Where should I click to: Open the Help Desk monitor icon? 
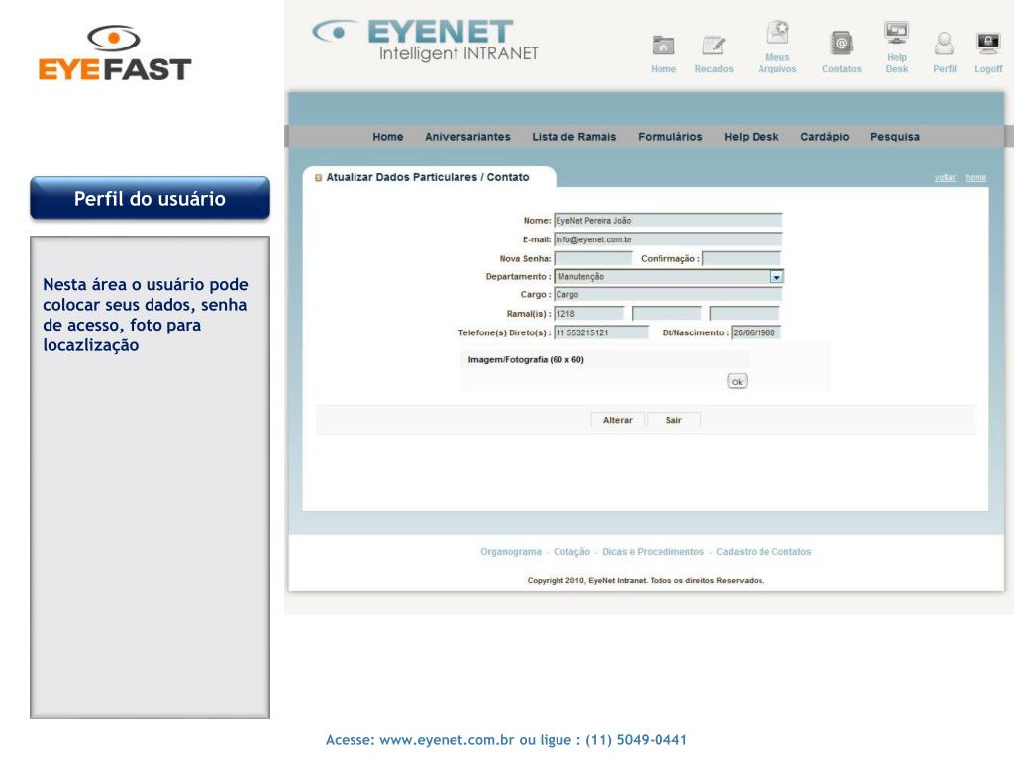[896, 33]
